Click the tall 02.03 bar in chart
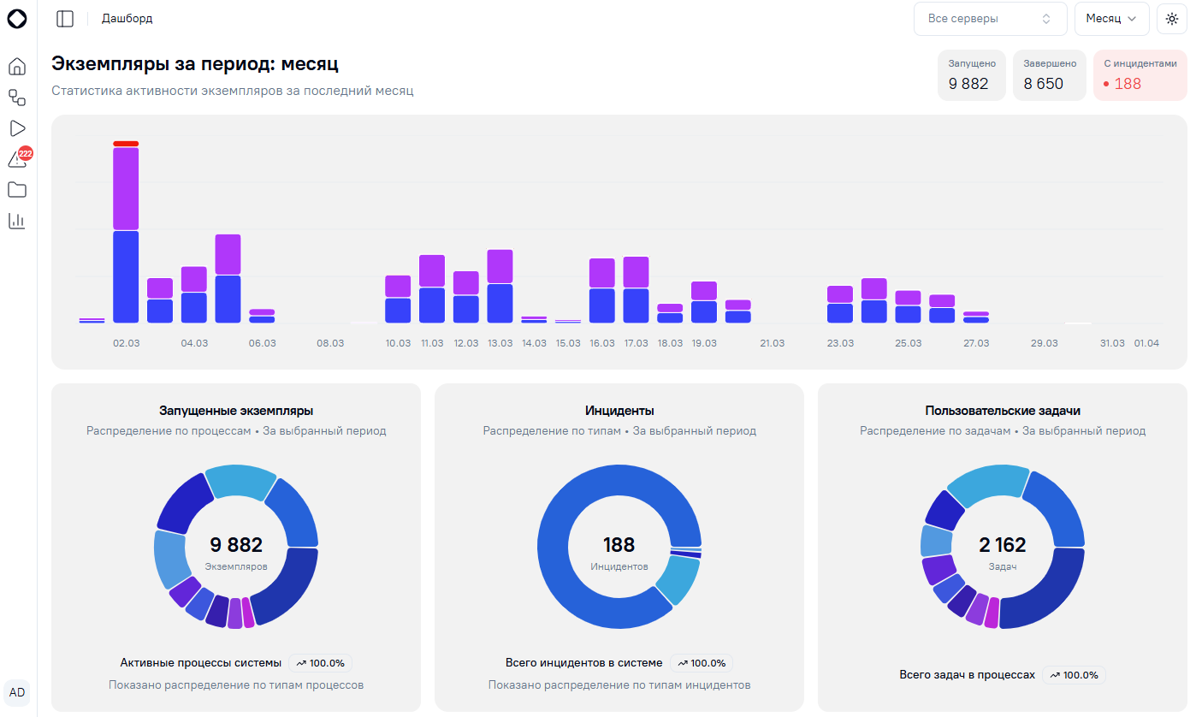 pos(126,233)
